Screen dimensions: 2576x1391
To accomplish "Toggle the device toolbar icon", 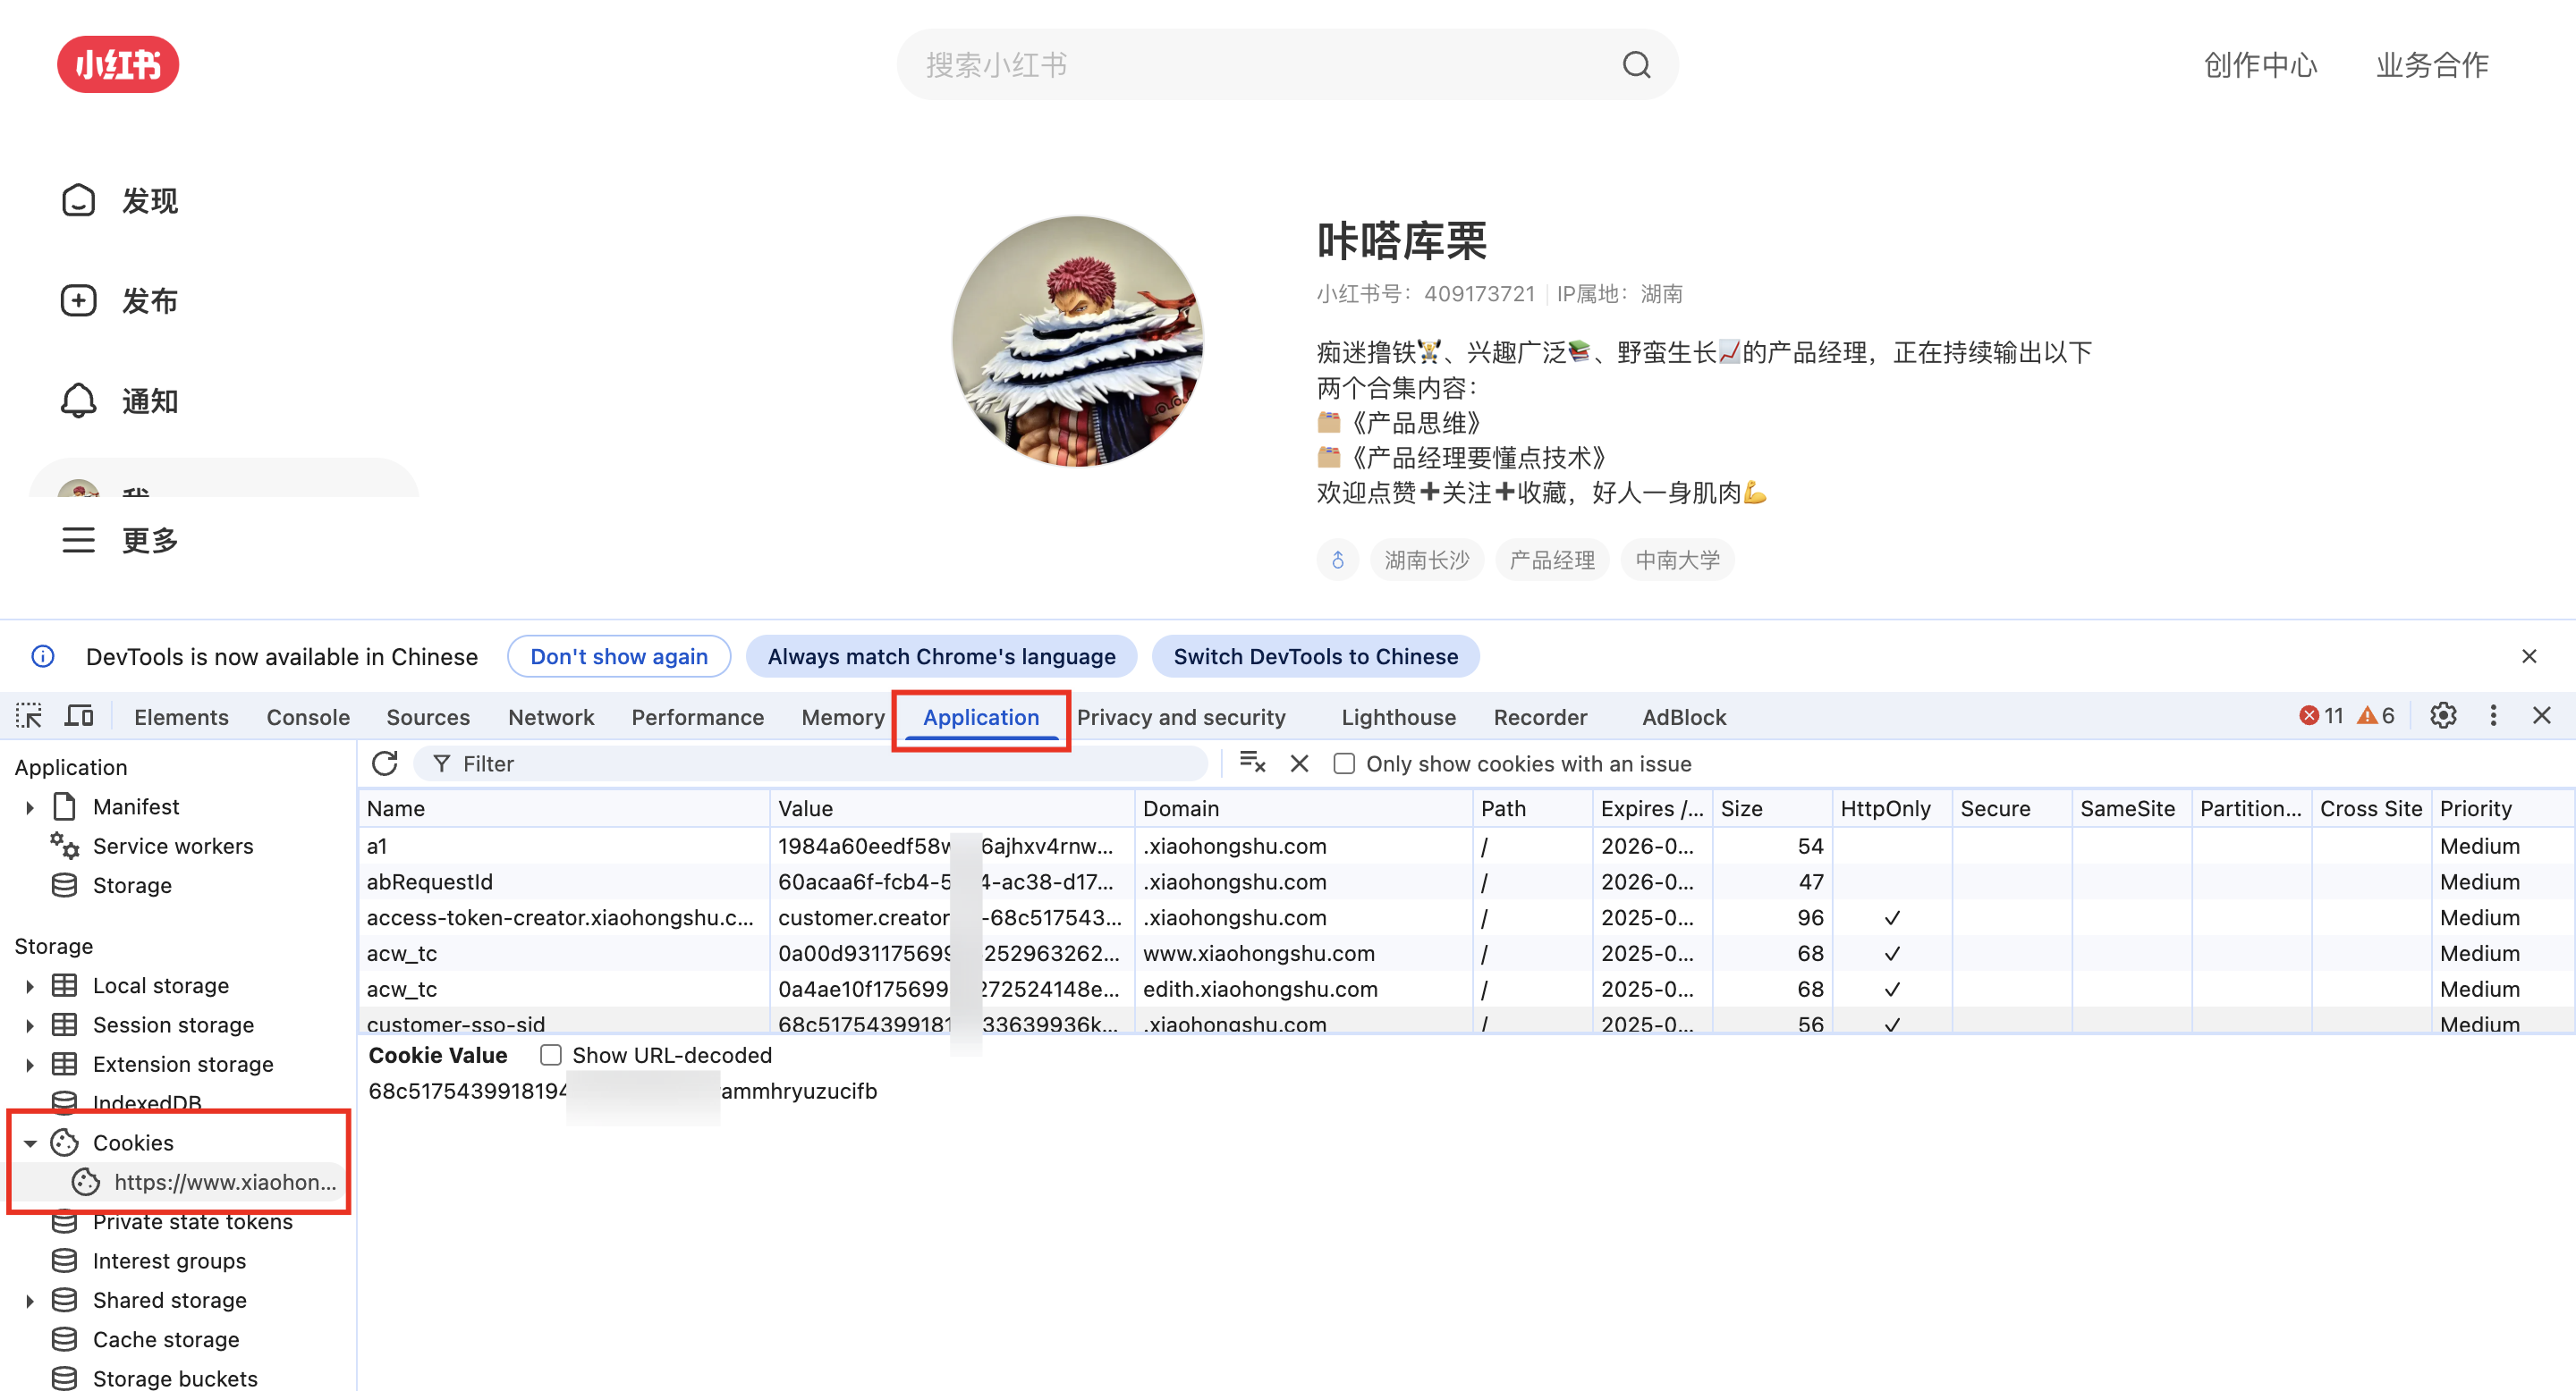I will click(x=79, y=716).
